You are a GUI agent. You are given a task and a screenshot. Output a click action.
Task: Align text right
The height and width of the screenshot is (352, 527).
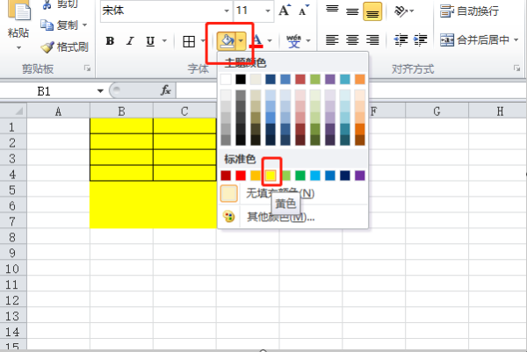click(x=372, y=40)
